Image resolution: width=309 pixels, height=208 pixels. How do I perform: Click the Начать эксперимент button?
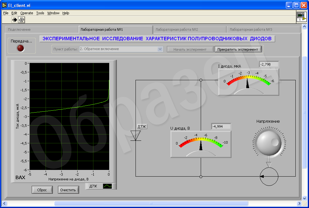tap(190, 49)
